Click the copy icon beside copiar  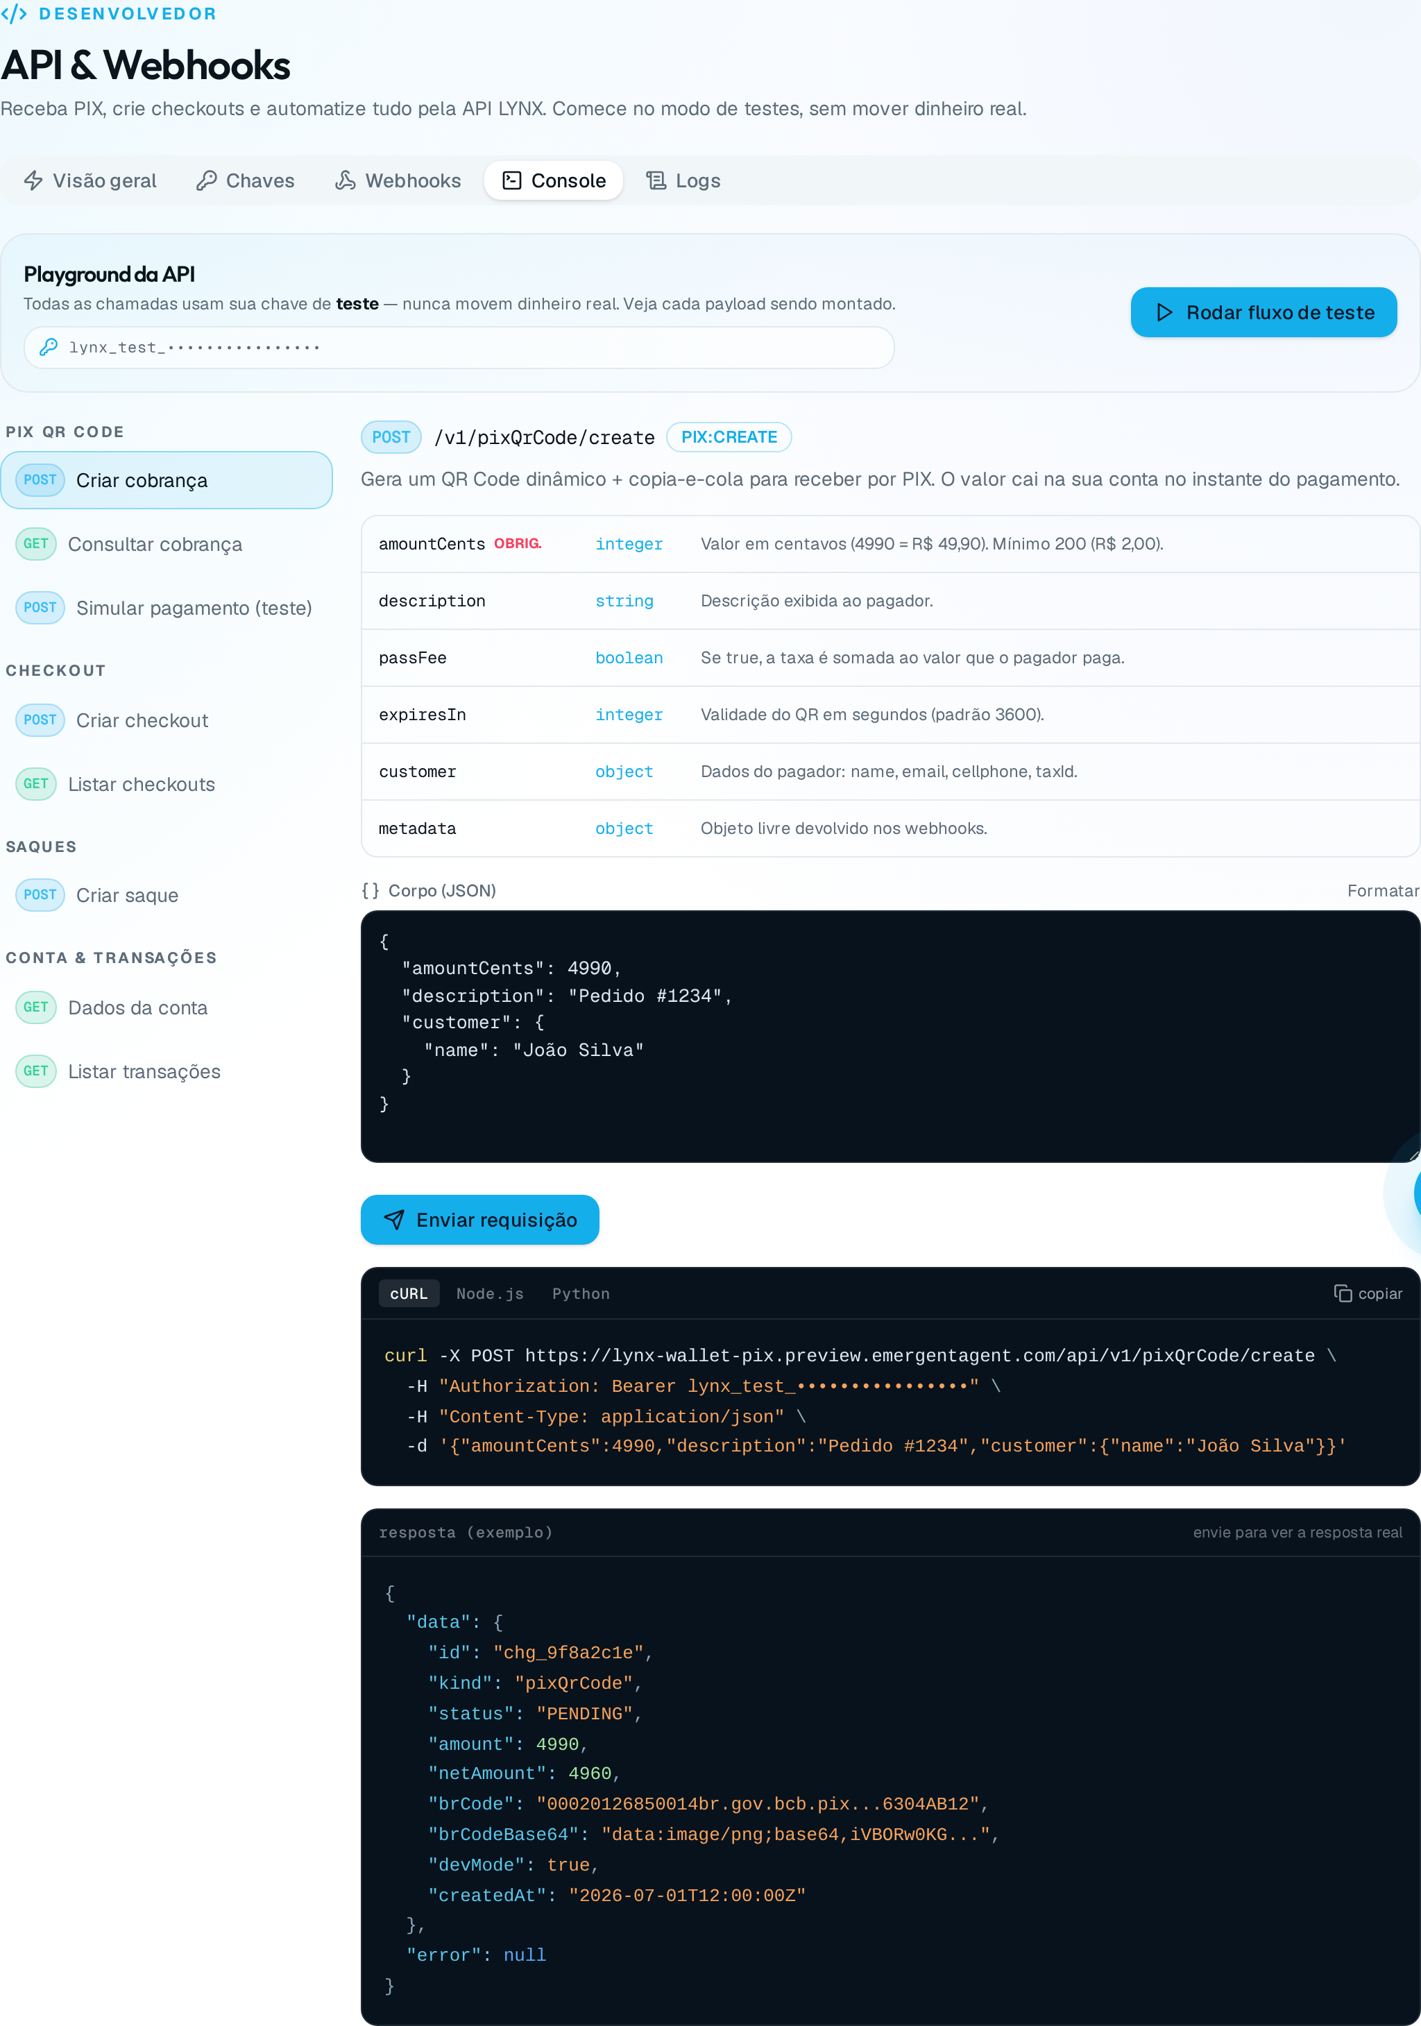point(1343,1293)
